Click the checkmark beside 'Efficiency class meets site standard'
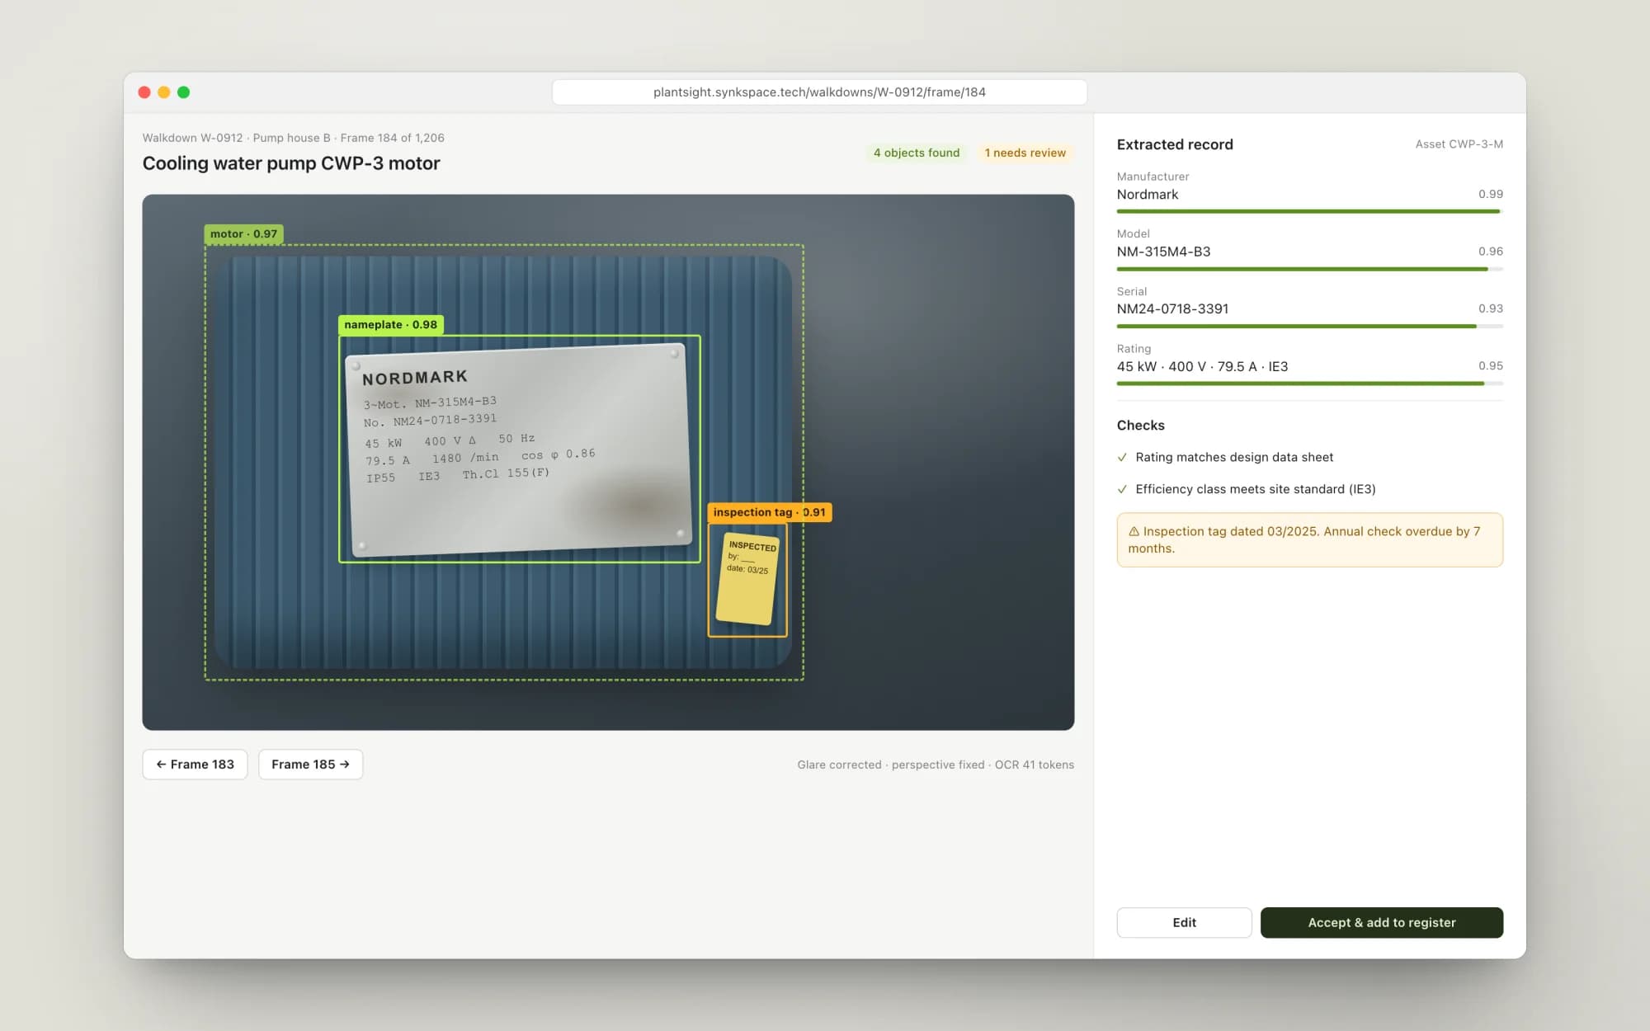This screenshot has width=1650, height=1031. (x=1122, y=489)
